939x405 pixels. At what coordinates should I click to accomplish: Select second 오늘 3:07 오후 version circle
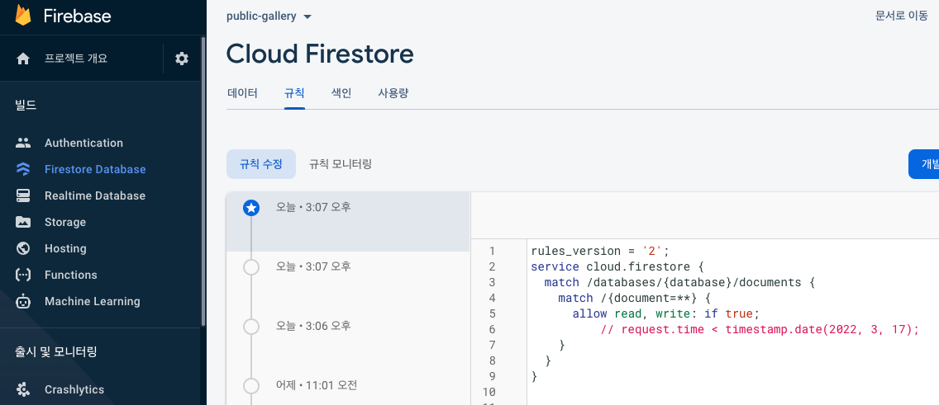(x=251, y=267)
